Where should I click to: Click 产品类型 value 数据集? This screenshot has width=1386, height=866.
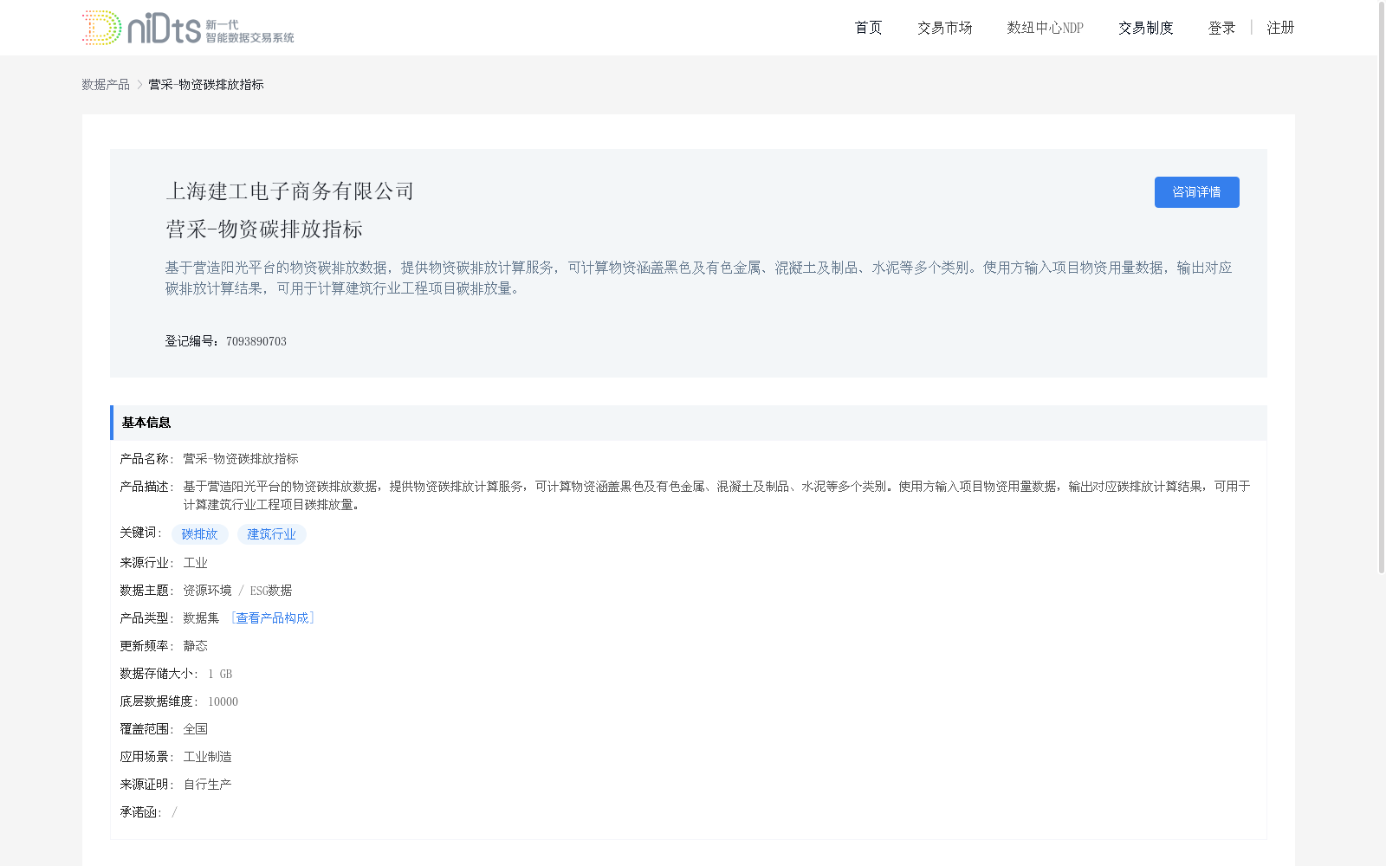(x=201, y=618)
